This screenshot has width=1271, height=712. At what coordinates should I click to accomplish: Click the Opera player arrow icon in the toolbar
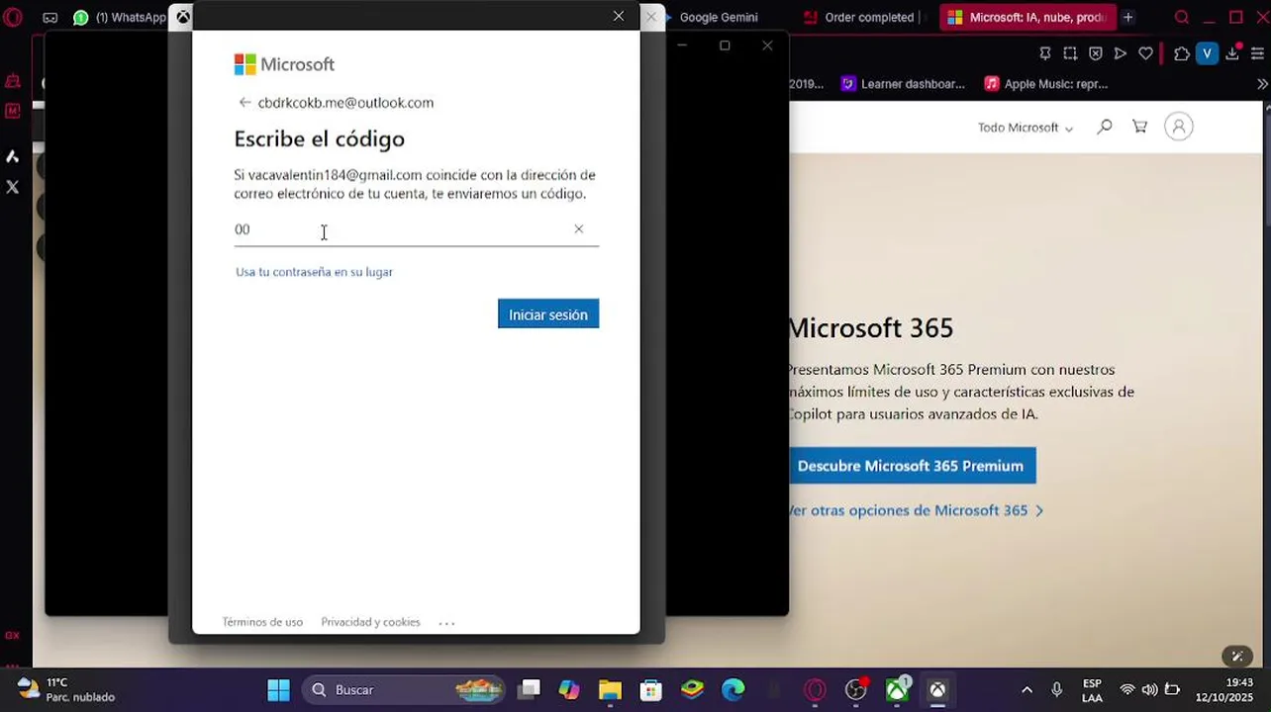coord(1121,53)
